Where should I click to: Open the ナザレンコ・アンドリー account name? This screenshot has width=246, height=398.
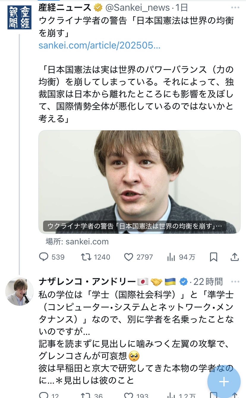point(87,281)
